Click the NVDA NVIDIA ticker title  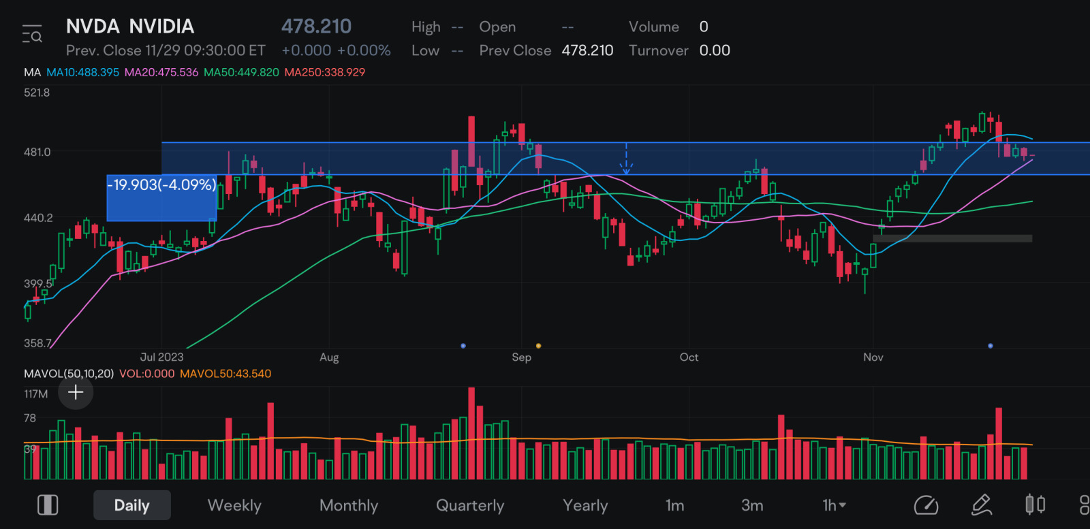130,27
